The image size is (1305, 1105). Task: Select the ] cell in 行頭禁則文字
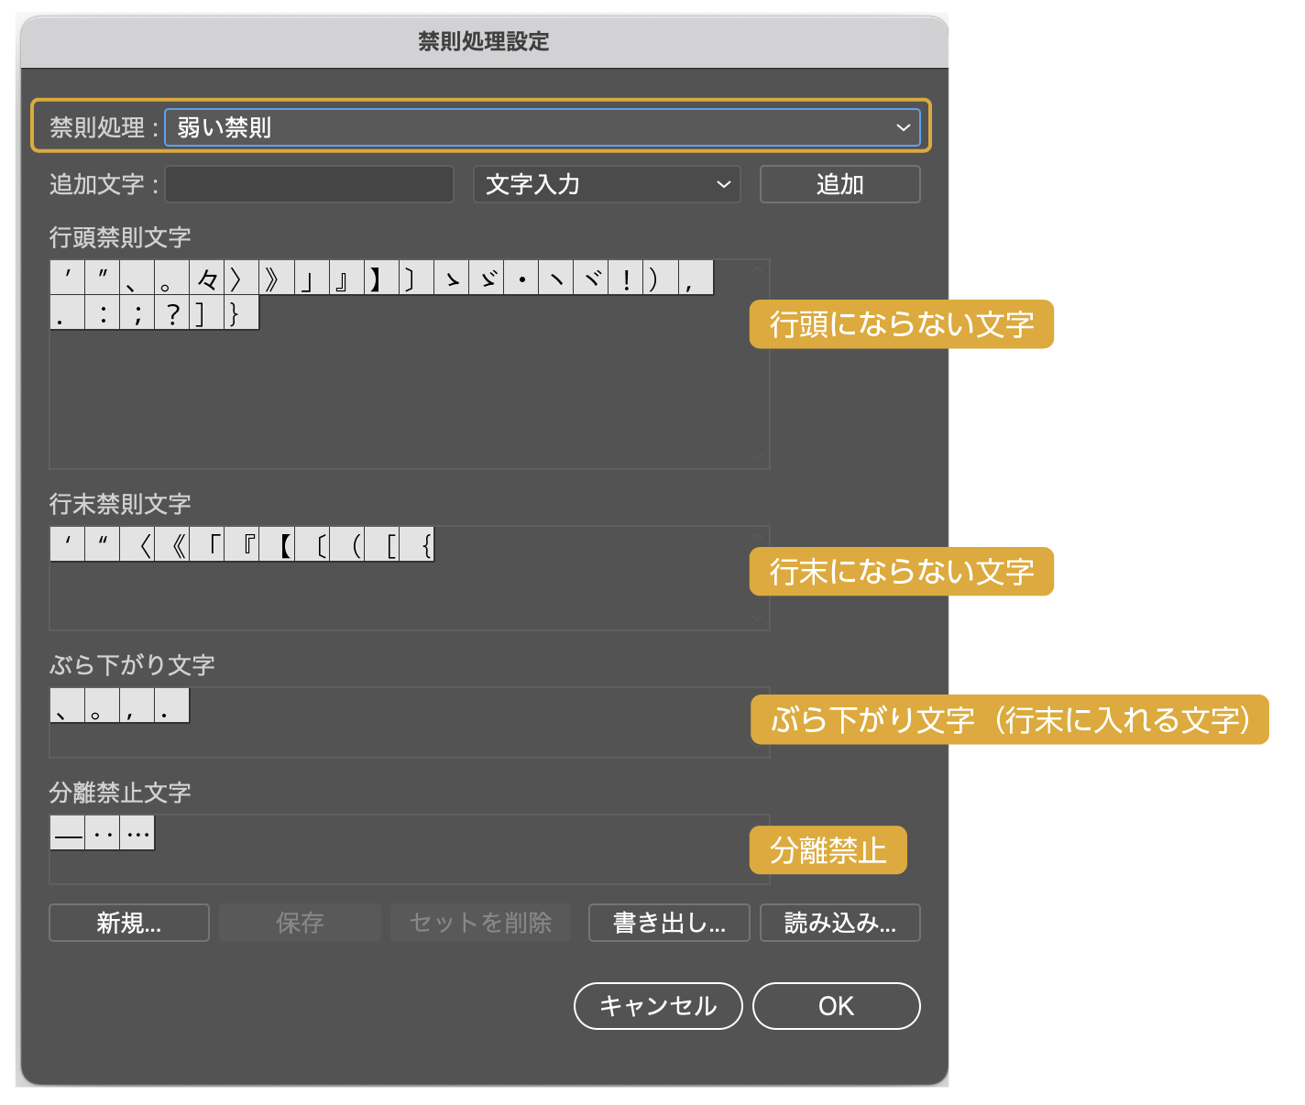coord(207,312)
